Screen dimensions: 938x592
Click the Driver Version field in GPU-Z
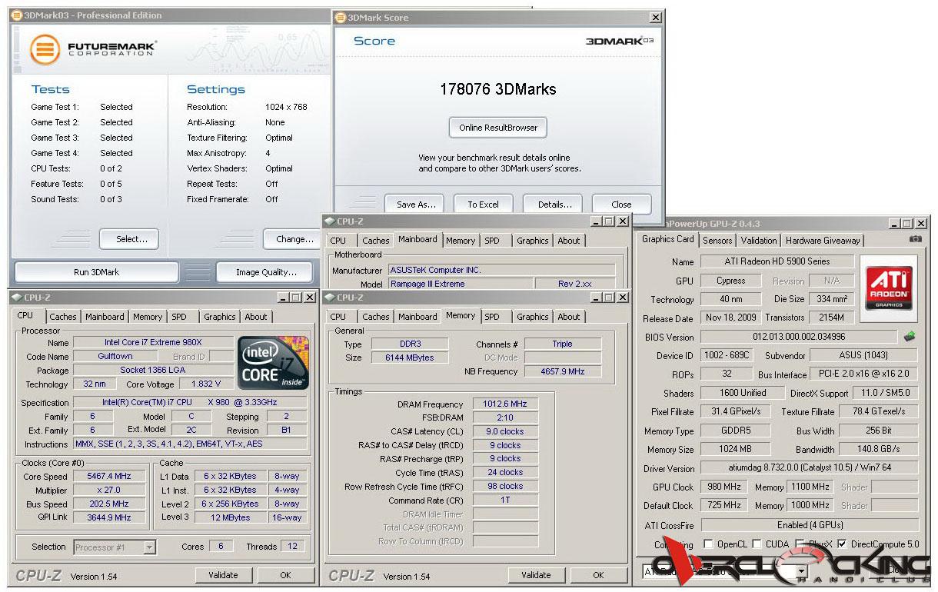pos(809,468)
